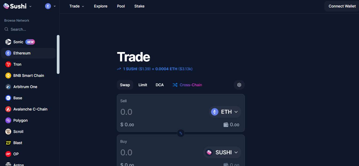The height and width of the screenshot is (166, 359).
Task: Pick the Polygon network icon
Action: pos(8,120)
